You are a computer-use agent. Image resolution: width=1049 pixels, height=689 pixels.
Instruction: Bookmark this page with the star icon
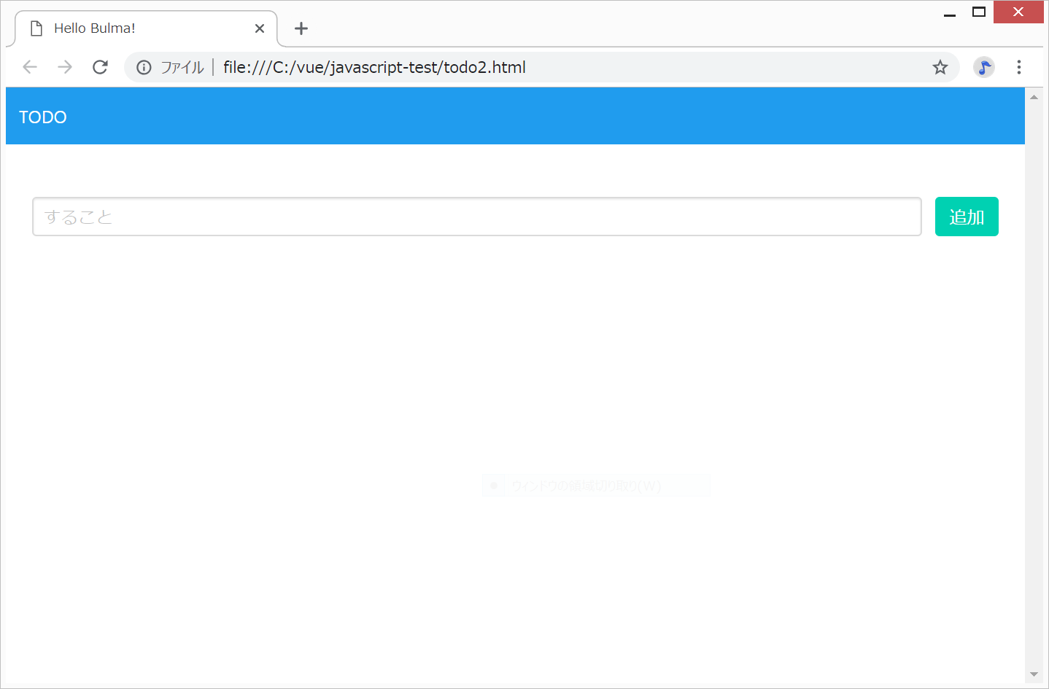[x=940, y=67]
